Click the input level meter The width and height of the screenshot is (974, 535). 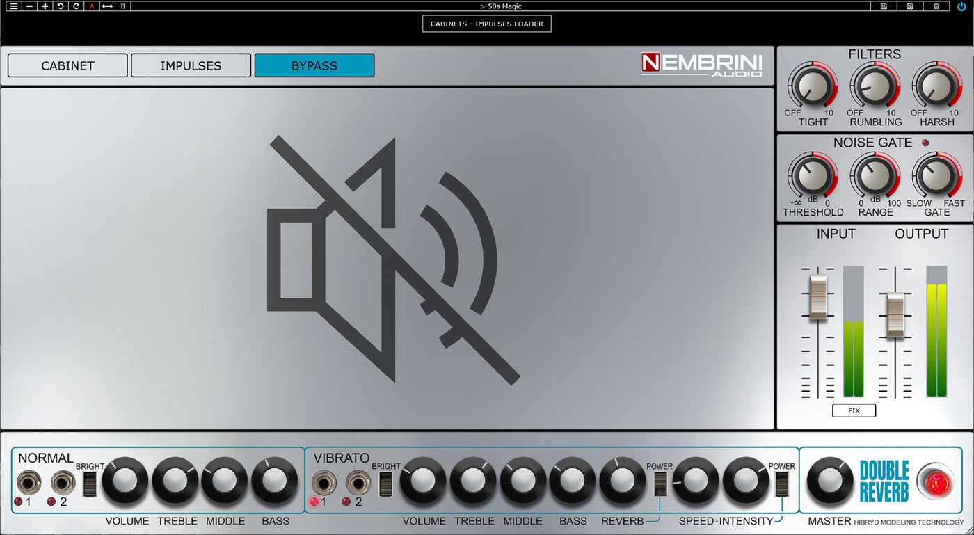853,331
